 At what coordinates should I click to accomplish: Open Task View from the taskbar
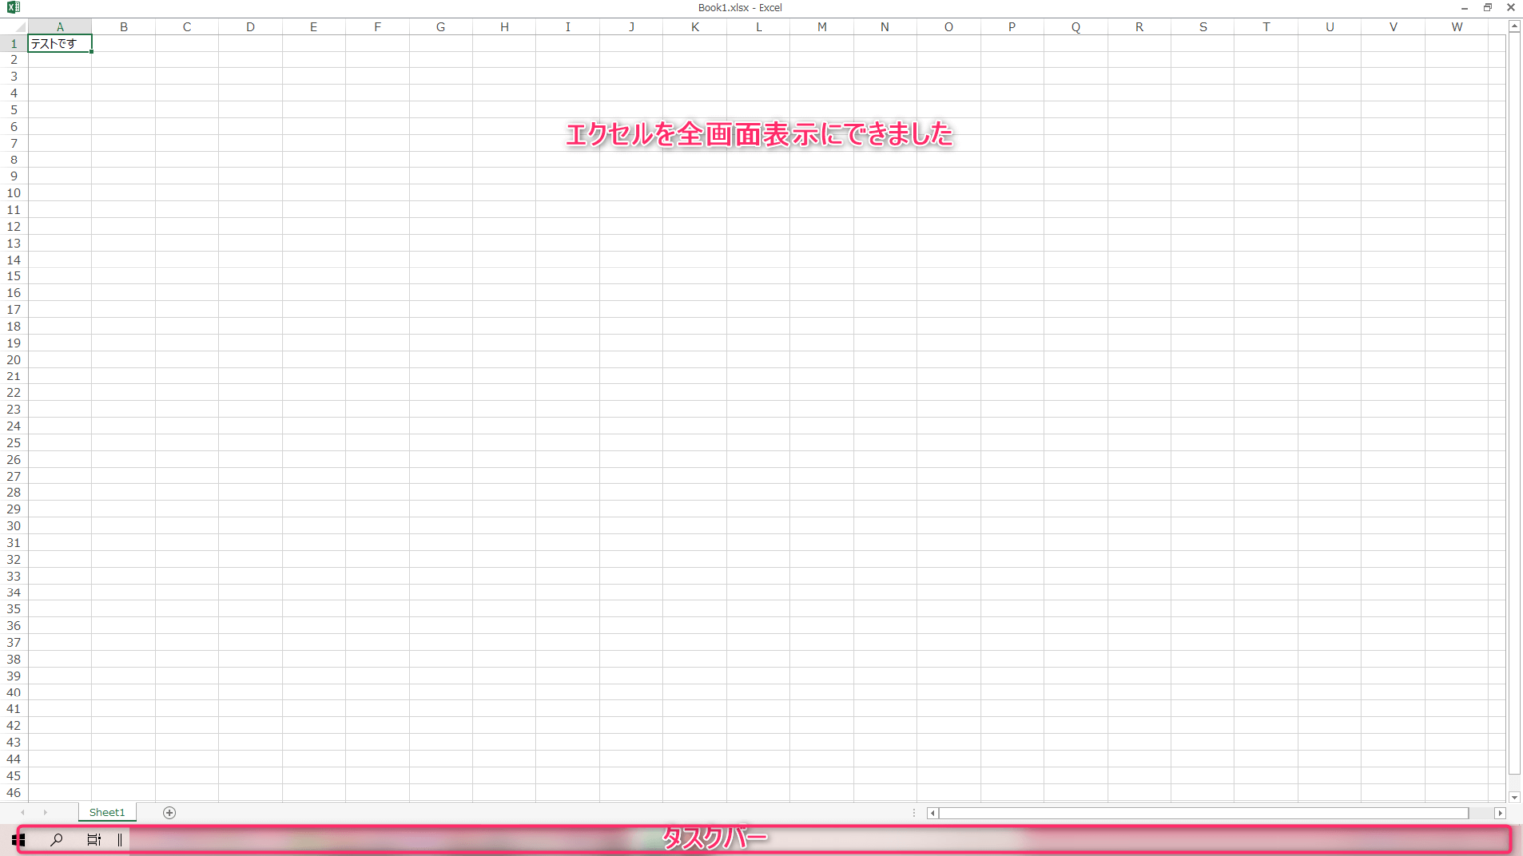click(94, 840)
